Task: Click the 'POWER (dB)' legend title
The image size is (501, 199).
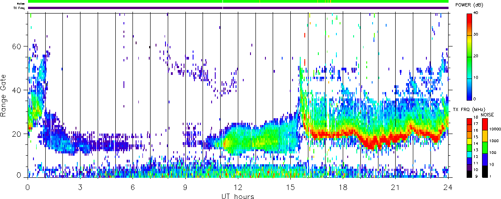Action: pyautogui.click(x=469, y=5)
